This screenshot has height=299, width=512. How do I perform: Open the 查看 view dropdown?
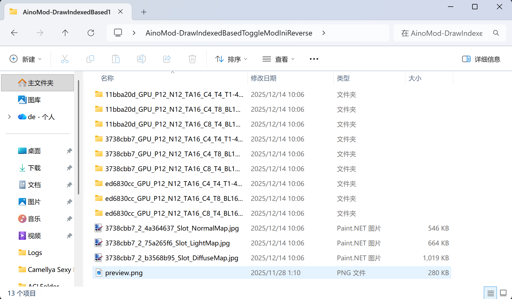[278, 59]
